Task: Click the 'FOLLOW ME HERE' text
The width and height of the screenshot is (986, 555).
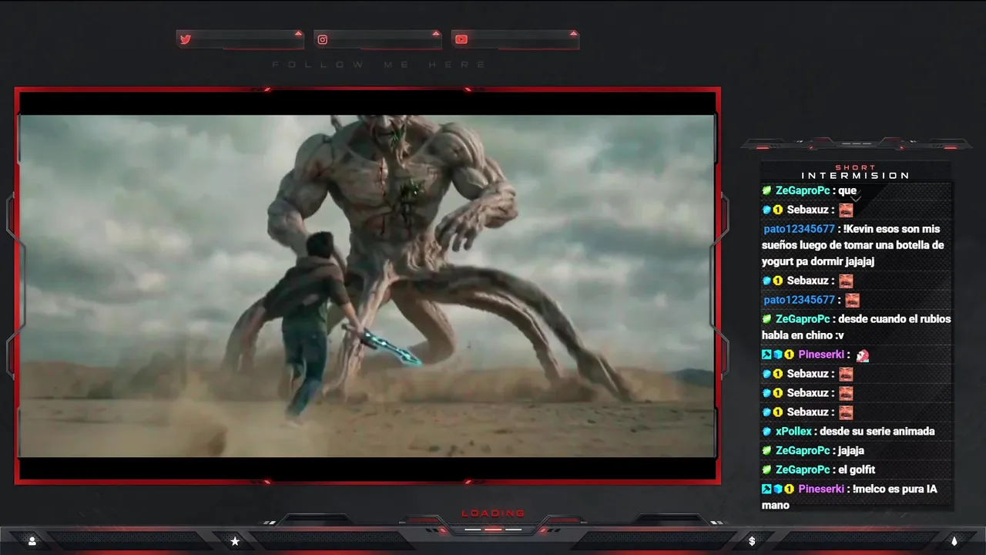Action: pyautogui.click(x=379, y=65)
